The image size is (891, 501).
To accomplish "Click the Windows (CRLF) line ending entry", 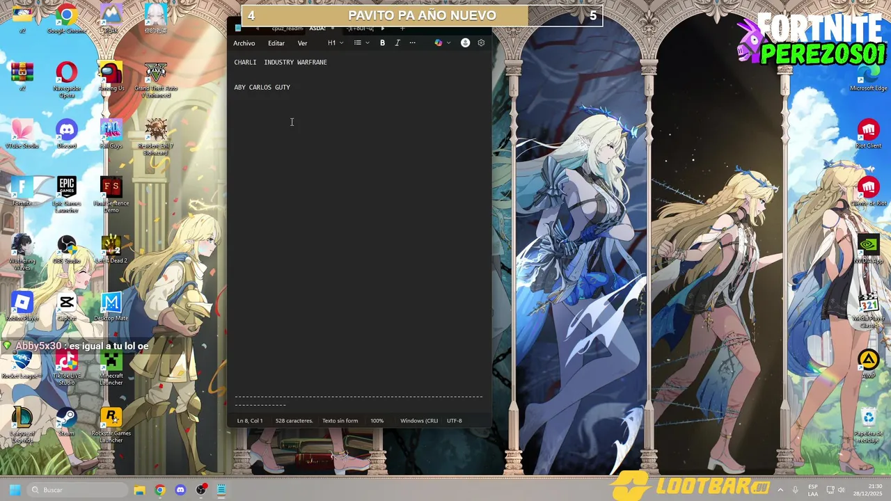I will click(x=419, y=420).
